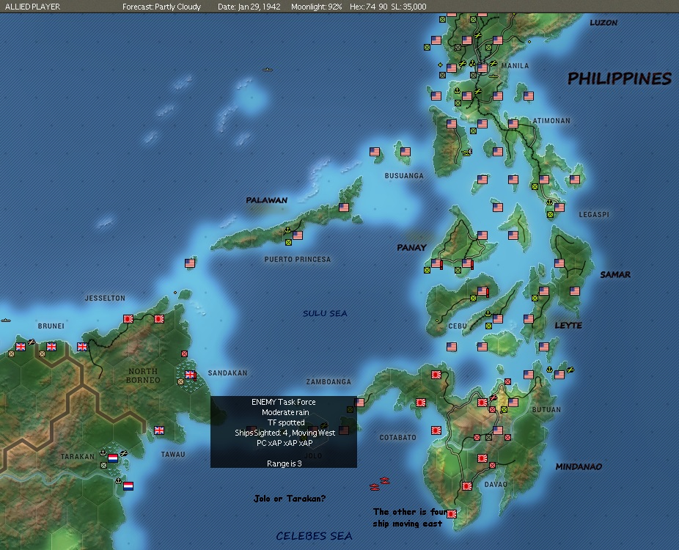Select US flag above the Butuan label
The width and height of the screenshot is (679, 550).
pyautogui.click(x=513, y=403)
